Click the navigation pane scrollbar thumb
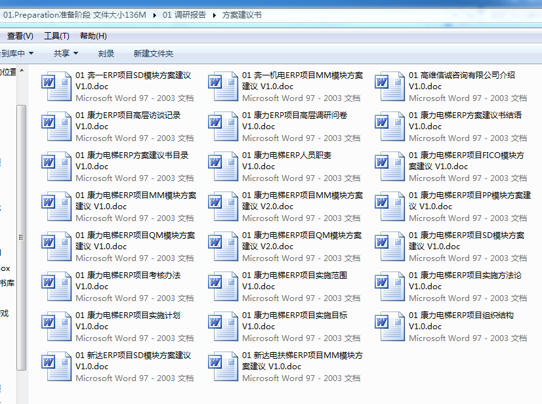Screen dimensions: 542x404 22,237
